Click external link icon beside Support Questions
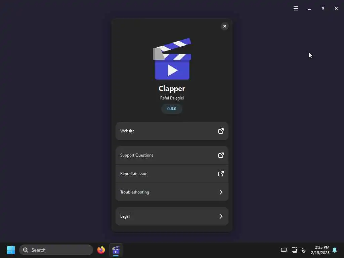Screen dimensions: 344x258 tap(221, 155)
